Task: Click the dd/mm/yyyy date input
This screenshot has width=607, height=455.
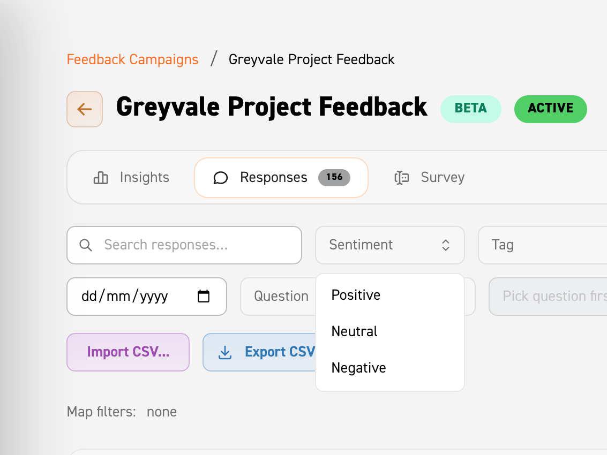Action: (x=147, y=297)
